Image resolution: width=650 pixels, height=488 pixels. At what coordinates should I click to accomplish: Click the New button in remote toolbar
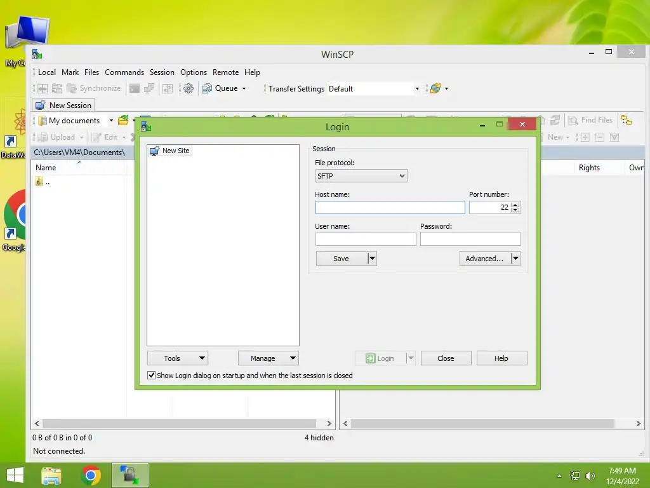[x=555, y=137]
